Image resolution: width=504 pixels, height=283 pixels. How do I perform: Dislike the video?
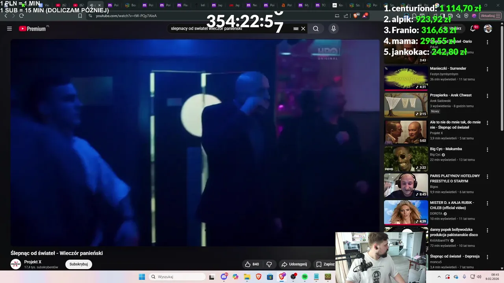point(269,264)
